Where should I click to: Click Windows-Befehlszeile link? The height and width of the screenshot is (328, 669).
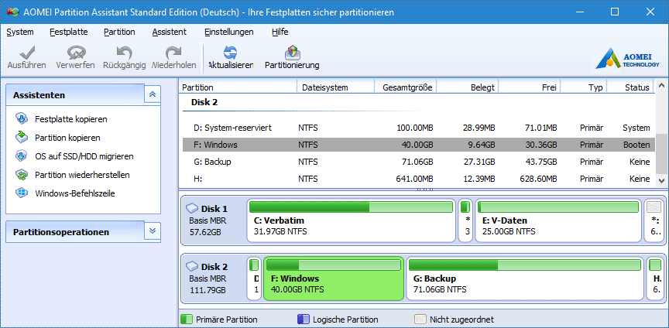pos(74,193)
